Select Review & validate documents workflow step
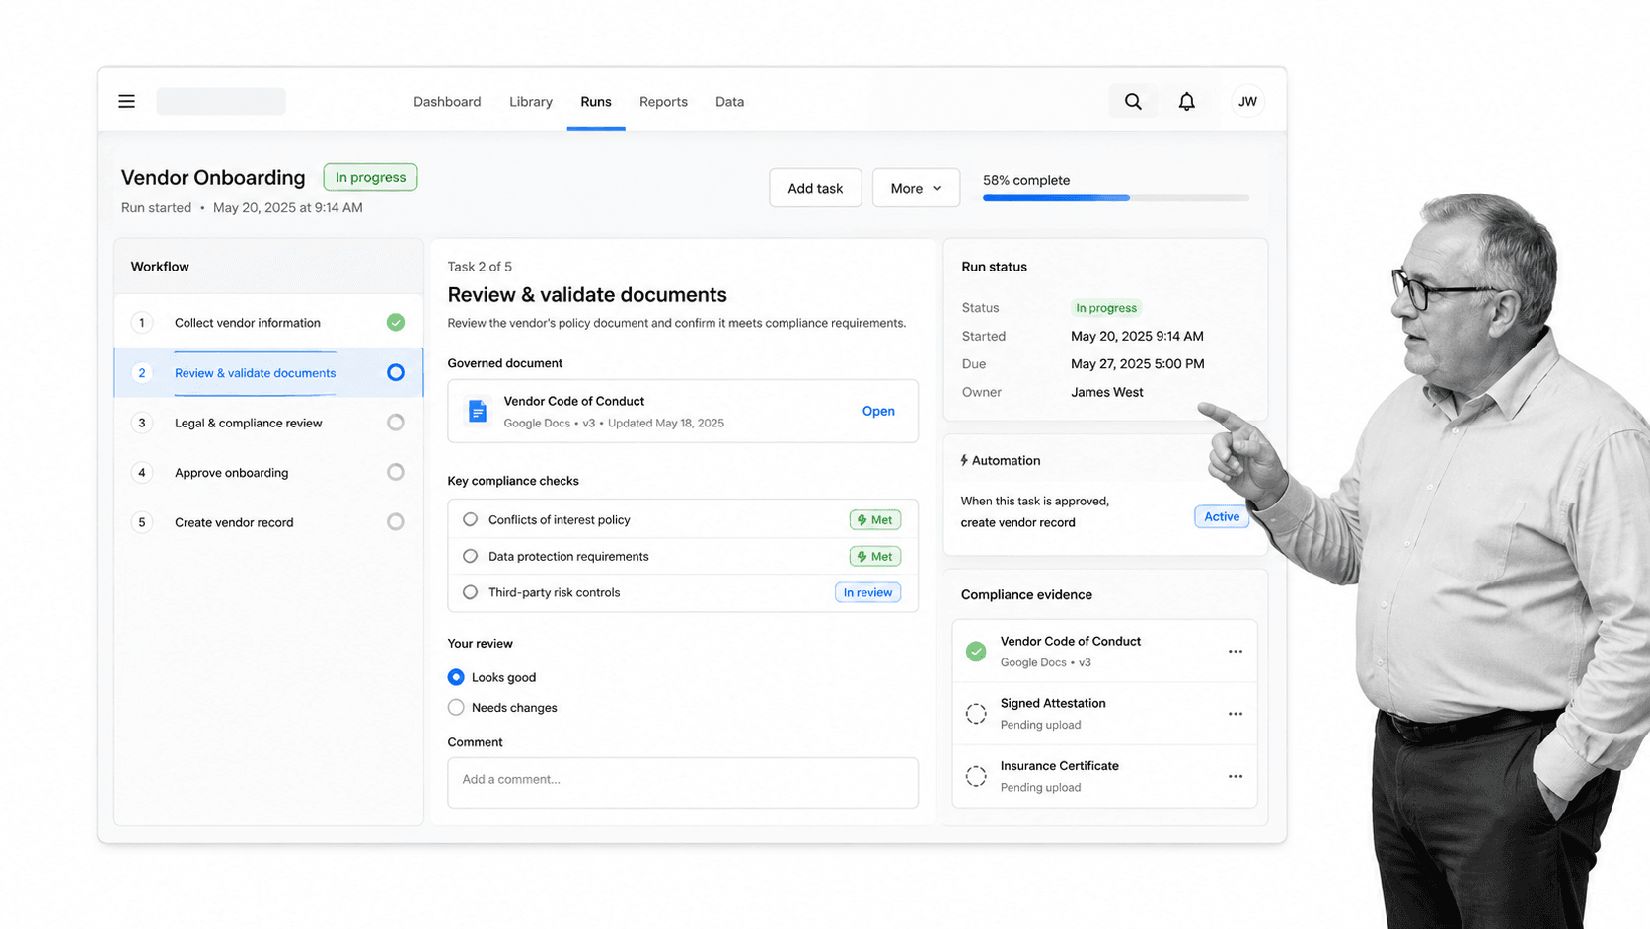The height and width of the screenshot is (929, 1650). (x=268, y=372)
